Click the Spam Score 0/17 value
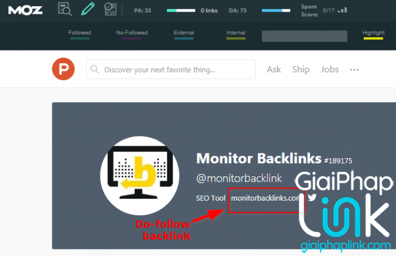This screenshot has width=396, height=256. point(328,10)
